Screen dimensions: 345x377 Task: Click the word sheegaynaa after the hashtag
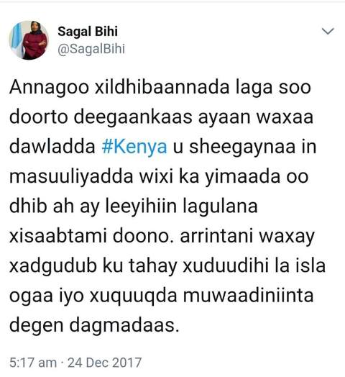[x=242, y=147]
